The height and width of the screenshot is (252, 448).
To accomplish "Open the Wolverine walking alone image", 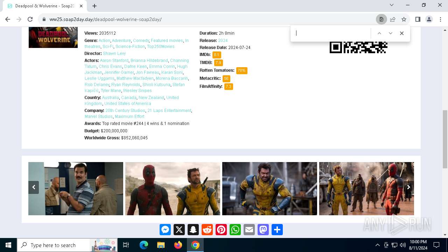I will (269, 189).
